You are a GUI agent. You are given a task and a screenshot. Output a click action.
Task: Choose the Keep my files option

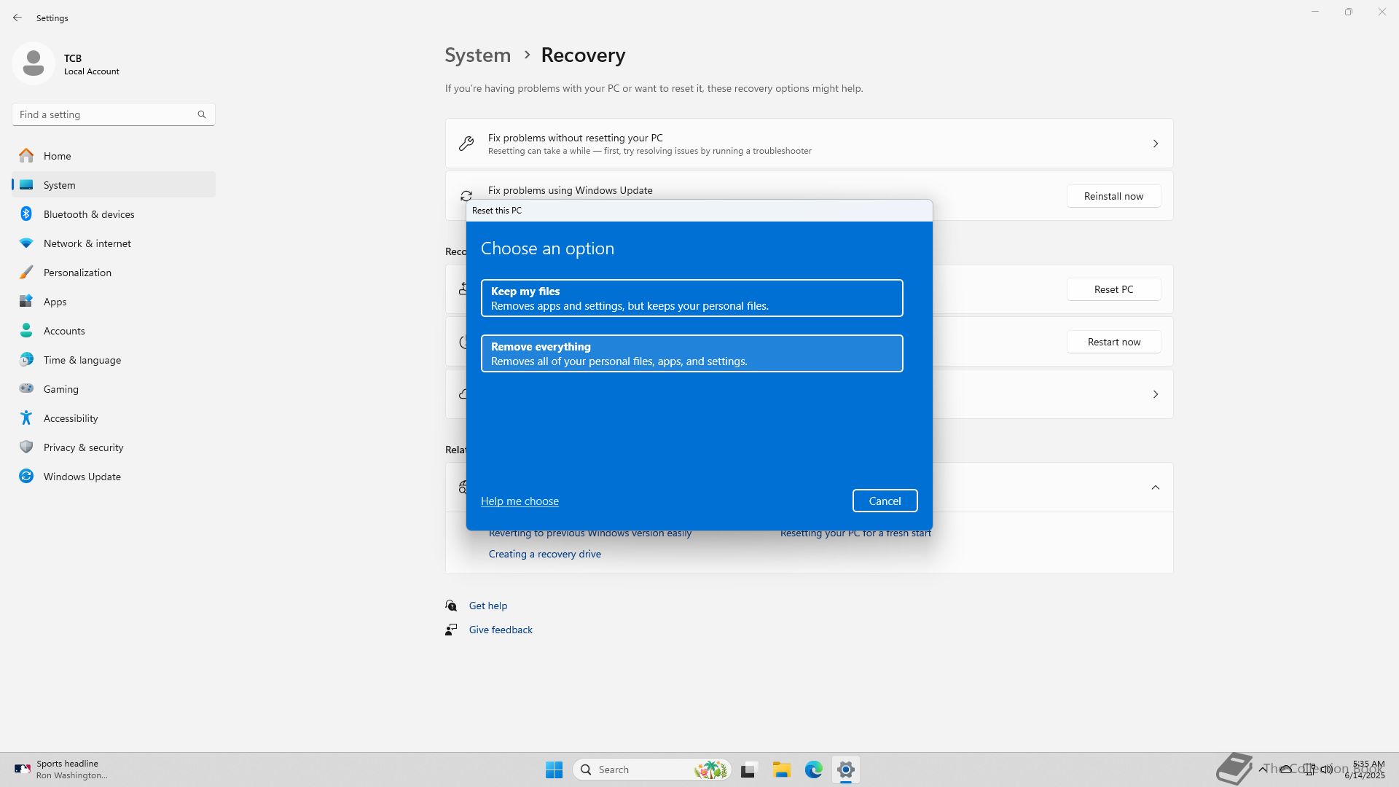pos(691,298)
